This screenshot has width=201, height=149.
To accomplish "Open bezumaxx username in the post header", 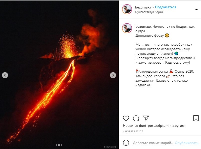I will [143, 7].
